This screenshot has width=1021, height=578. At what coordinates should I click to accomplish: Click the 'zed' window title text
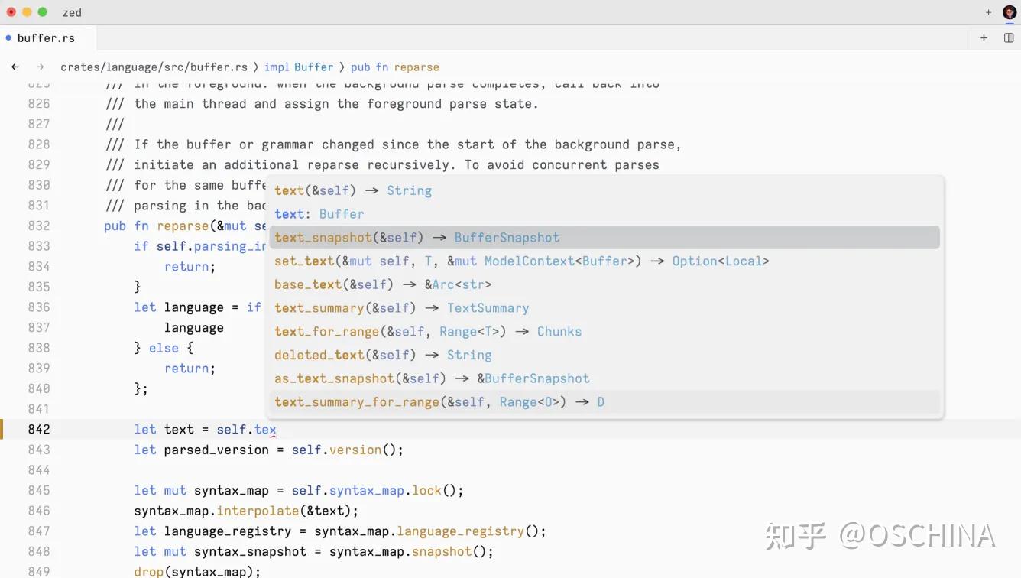tap(72, 12)
